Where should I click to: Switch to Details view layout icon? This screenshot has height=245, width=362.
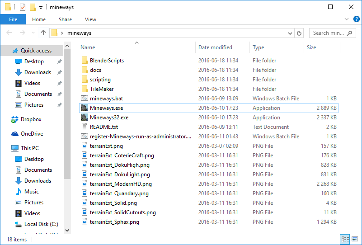click(345, 239)
